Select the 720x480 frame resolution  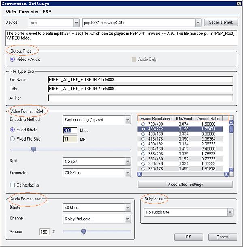(143, 124)
